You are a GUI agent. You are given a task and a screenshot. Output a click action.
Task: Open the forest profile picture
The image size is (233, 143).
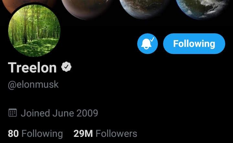coord(34,31)
